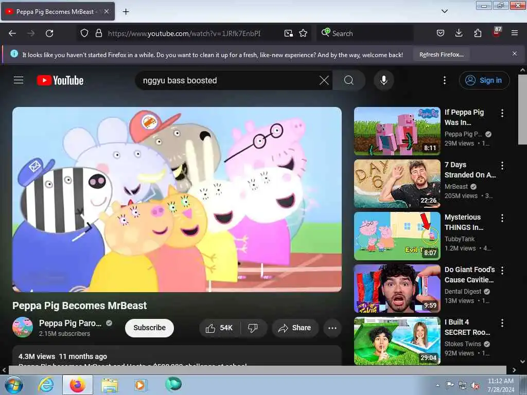The image size is (527, 395).
Task: Open menu for I Built 4 SECRET video
Action: [x=502, y=323]
